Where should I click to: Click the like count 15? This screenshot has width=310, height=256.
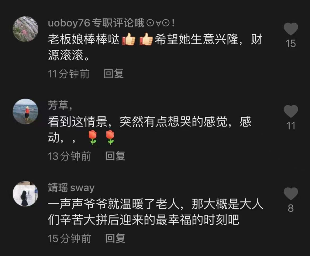click(x=290, y=43)
